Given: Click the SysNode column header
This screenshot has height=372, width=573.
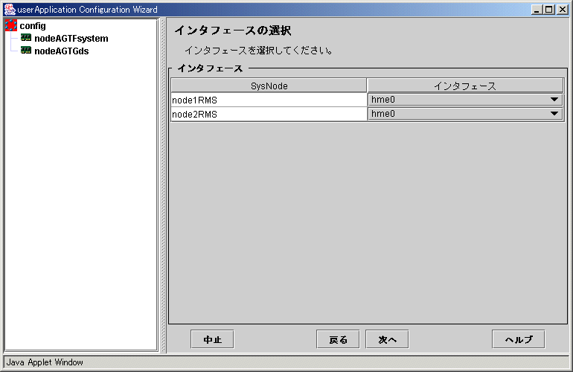Looking at the screenshot, I should click(x=269, y=86).
